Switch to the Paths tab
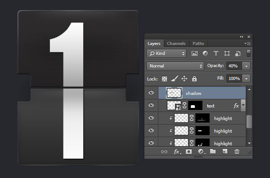Image resolution: width=270 pixels, height=178 pixels. coord(198,44)
